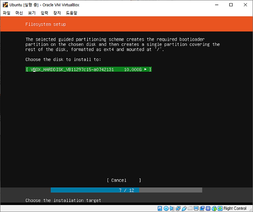Maximize the VirtualBox window

click(x=231, y=5)
